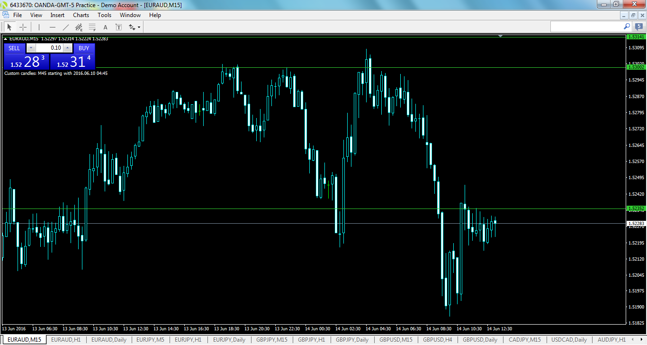The width and height of the screenshot is (647, 345).
Task: Open the lot size decrease dropdown arrow
Action: pos(31,48)
